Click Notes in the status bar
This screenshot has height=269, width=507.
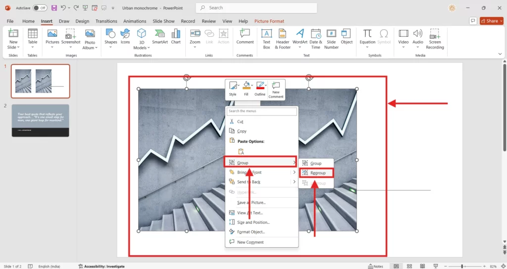point(375,266)
